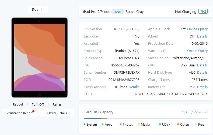Screen dimensions: 213x135
Task: Click the iPad device preview image
Action: (x=40, y=58)
